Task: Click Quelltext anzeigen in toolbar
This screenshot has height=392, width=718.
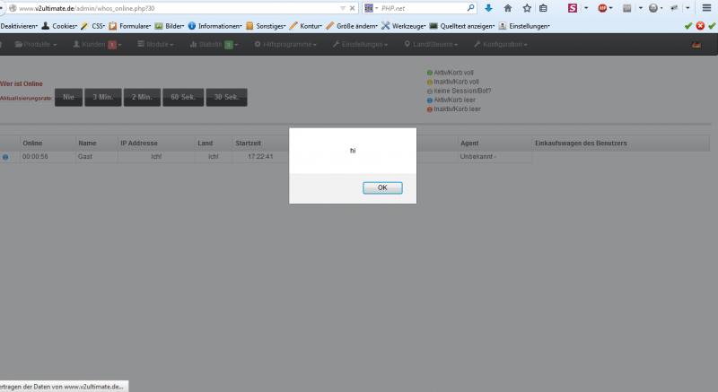Action: point(461,26)
